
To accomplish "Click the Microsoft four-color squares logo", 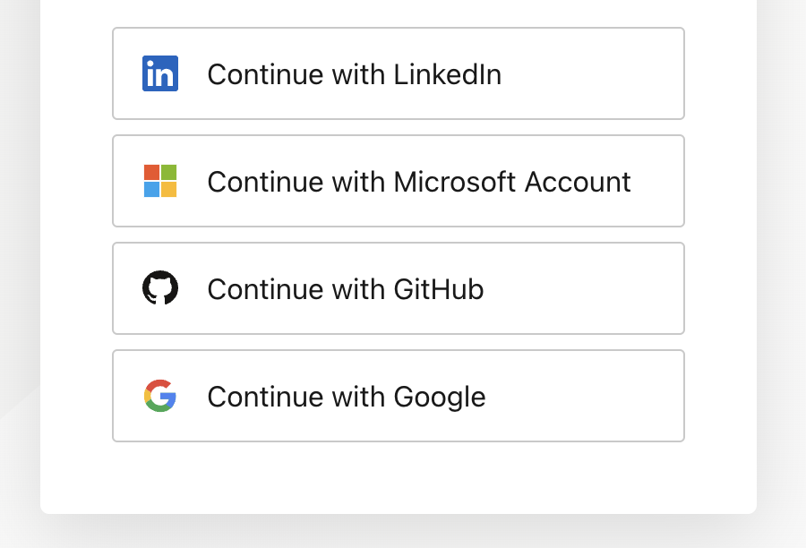I will (160, 181).
